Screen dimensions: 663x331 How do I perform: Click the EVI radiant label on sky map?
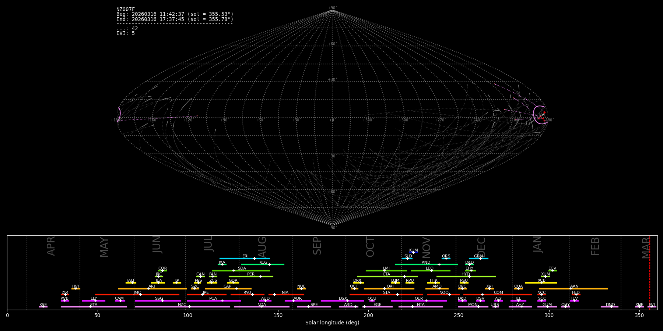(x=542, y=115)
